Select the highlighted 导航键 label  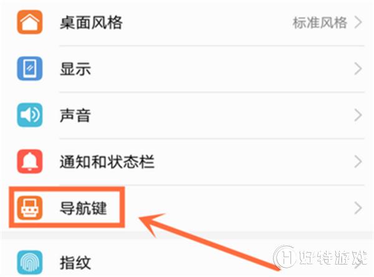click(83, 208)
